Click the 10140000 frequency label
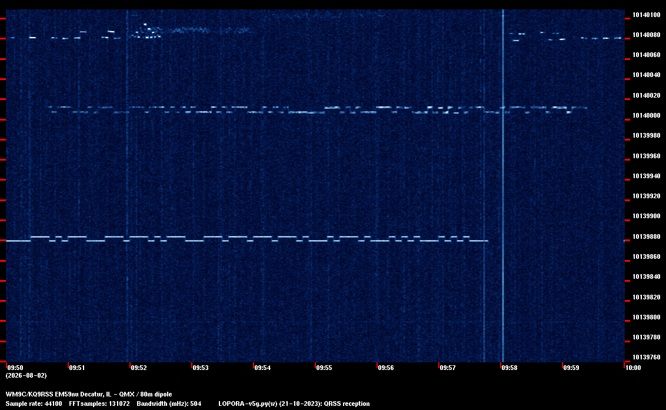Screen dimensions: 666x410 point(647,115)
